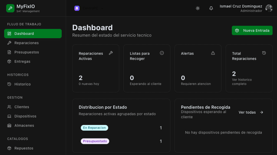Click 'Requieren atencion' text
Viewport: 277px width, 155px height.
(x=196, y=84)
